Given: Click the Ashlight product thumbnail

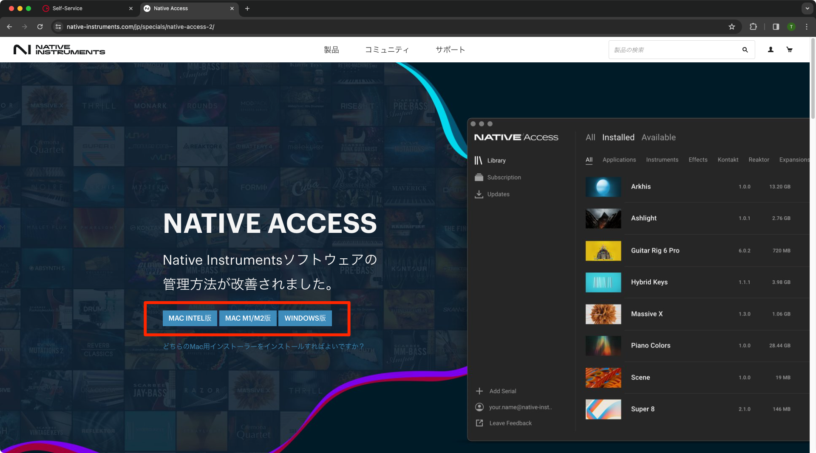Looking at the screenshot, I should point(603,218).
